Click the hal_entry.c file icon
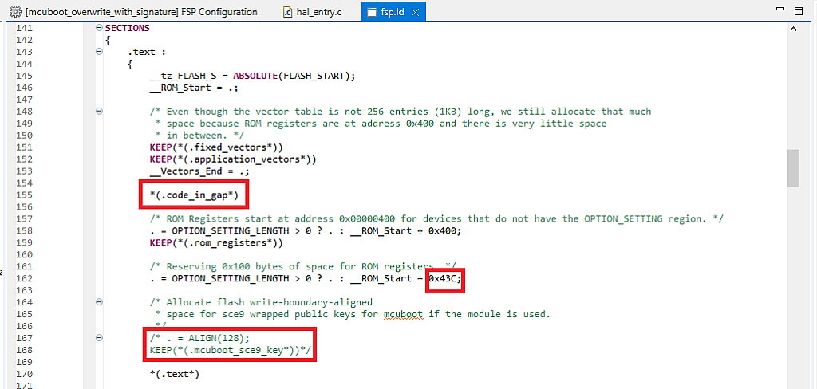Viewport: 817px width, 389px height. pyautogui.click(x=287, y=12)
